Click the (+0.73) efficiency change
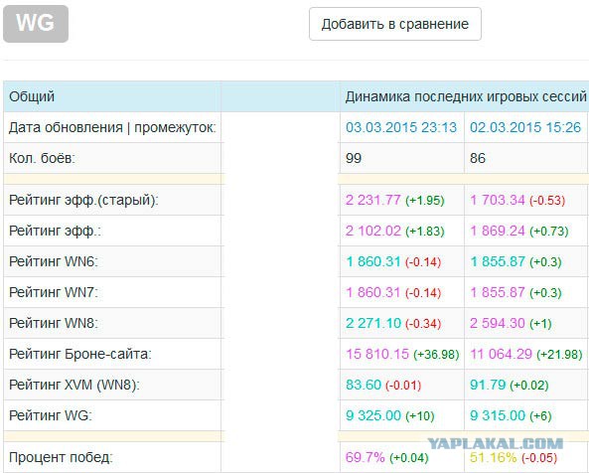The height and width of the screenshot is (473, 589). 549,232
